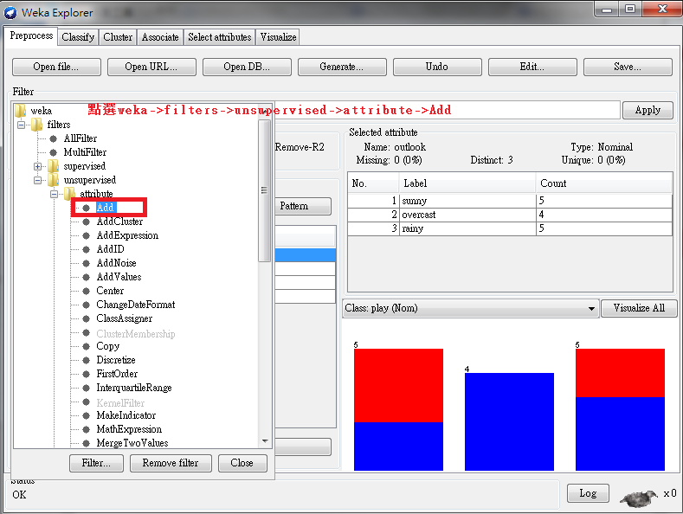Screen dimensions: 683x514
Task: Click the overcast label table row
Action: [x=510, y=215]
